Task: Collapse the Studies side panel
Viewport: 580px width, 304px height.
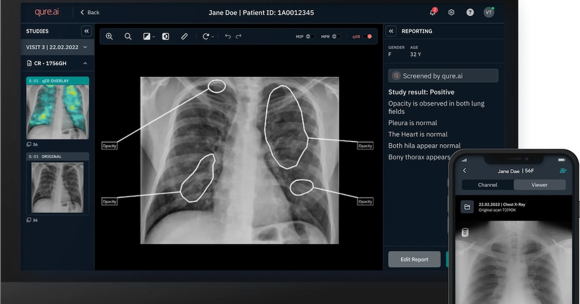Action: point(87,31)
